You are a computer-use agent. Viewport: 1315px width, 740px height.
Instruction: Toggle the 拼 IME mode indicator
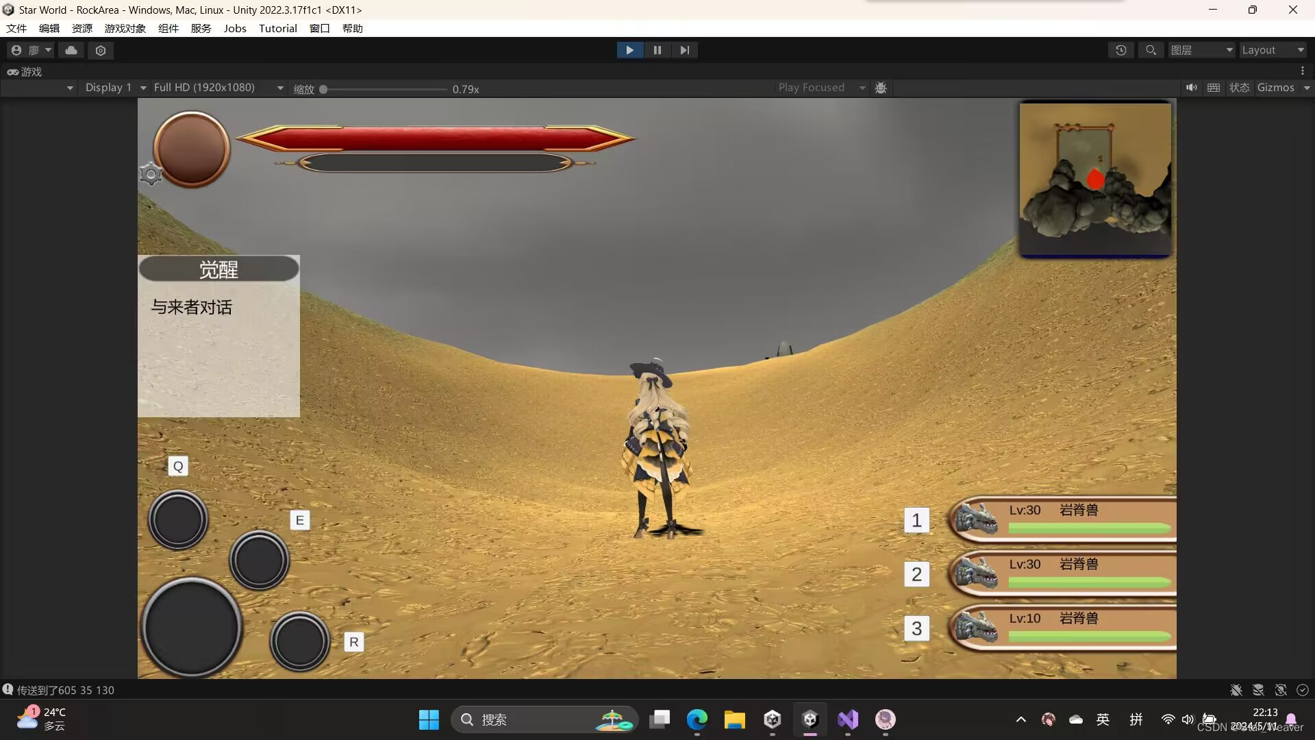coord(1136,719)
